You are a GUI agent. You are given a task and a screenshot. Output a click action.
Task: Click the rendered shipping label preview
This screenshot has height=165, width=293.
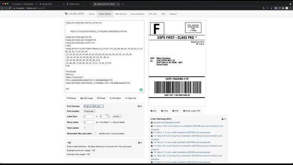(x=177, y=63)
